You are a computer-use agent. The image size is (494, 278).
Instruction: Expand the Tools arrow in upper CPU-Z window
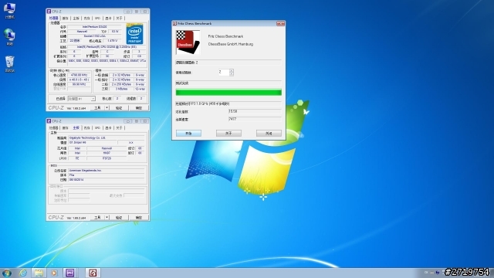pos(107,108)
